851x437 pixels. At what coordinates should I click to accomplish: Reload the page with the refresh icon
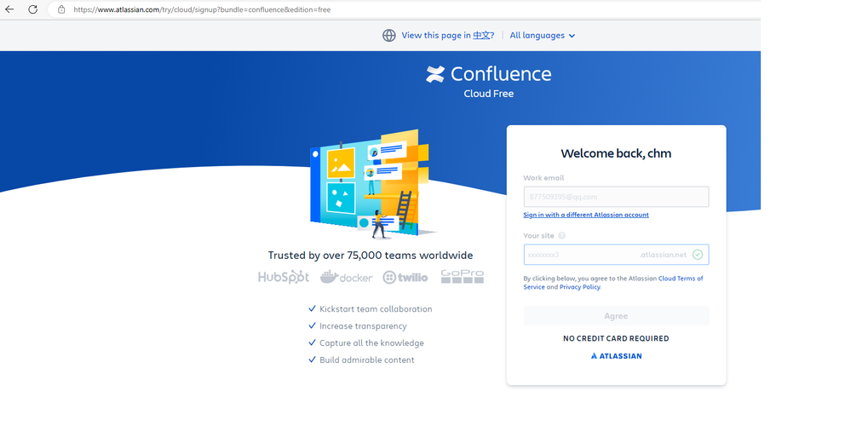tap(32, 9)
